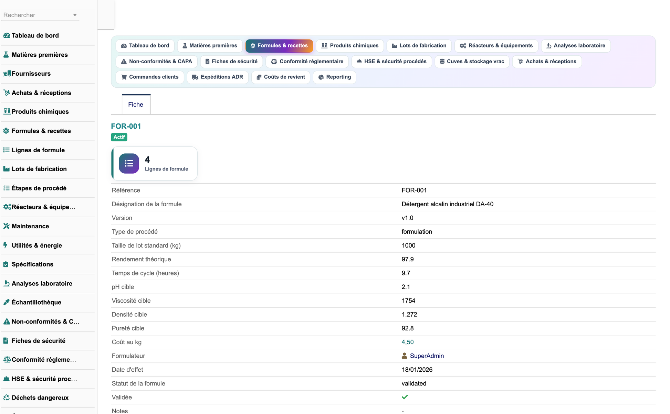Click the Lignes de formule sidebar list icon
This screenshot has width=670, height=414.
6,150
